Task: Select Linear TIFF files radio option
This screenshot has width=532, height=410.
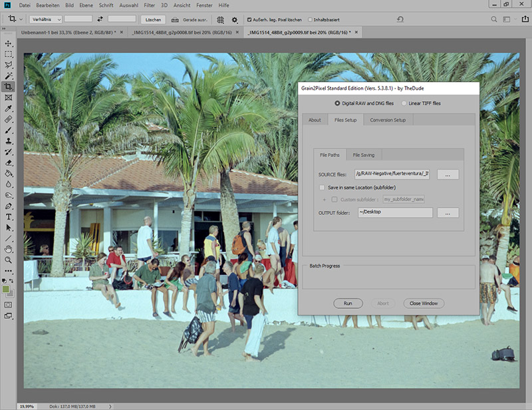Action: [x=404, y=103]
